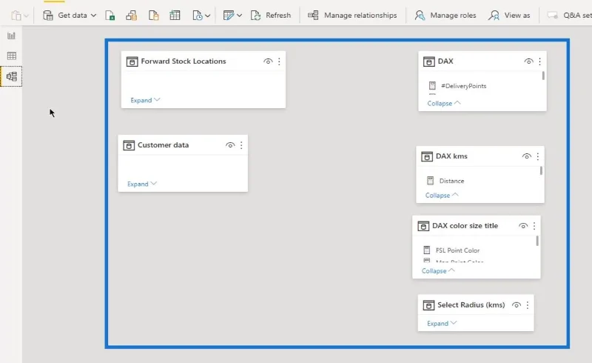Collapse the DAX color size title card
This screenshot has width=592, height=363.
[x=438, y=270]
